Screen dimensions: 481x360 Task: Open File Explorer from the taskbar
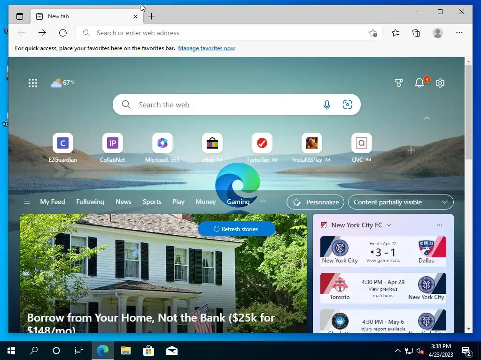pyautogui.click(x=125, y=351)
